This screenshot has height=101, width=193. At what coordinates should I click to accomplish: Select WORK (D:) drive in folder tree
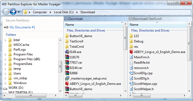pyautogui.click(x=16, y=88)
